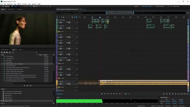Mute the SFX 2 track
190x107 pixels.
[x=70, y=41]
